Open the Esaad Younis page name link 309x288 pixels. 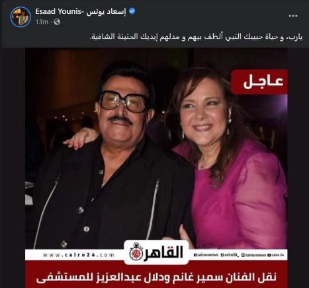81,11
